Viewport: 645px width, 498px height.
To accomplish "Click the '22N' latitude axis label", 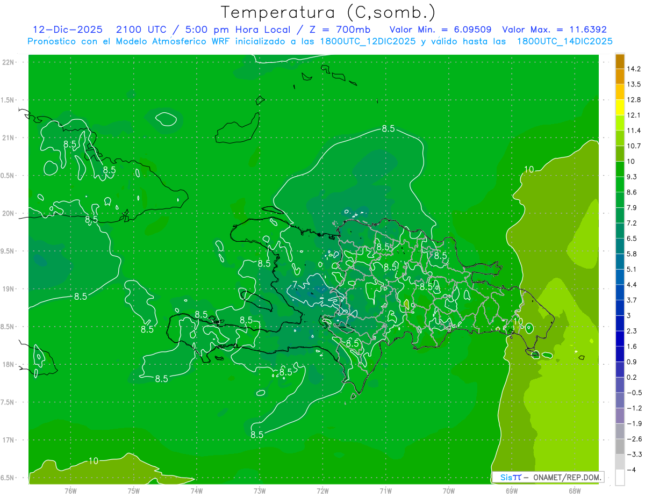I will point(9,62).
